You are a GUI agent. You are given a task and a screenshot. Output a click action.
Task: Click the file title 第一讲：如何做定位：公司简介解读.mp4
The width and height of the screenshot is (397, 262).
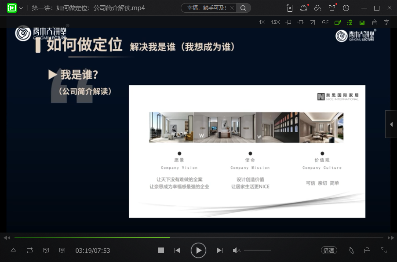pyautogui.click(x=88, y=8)
